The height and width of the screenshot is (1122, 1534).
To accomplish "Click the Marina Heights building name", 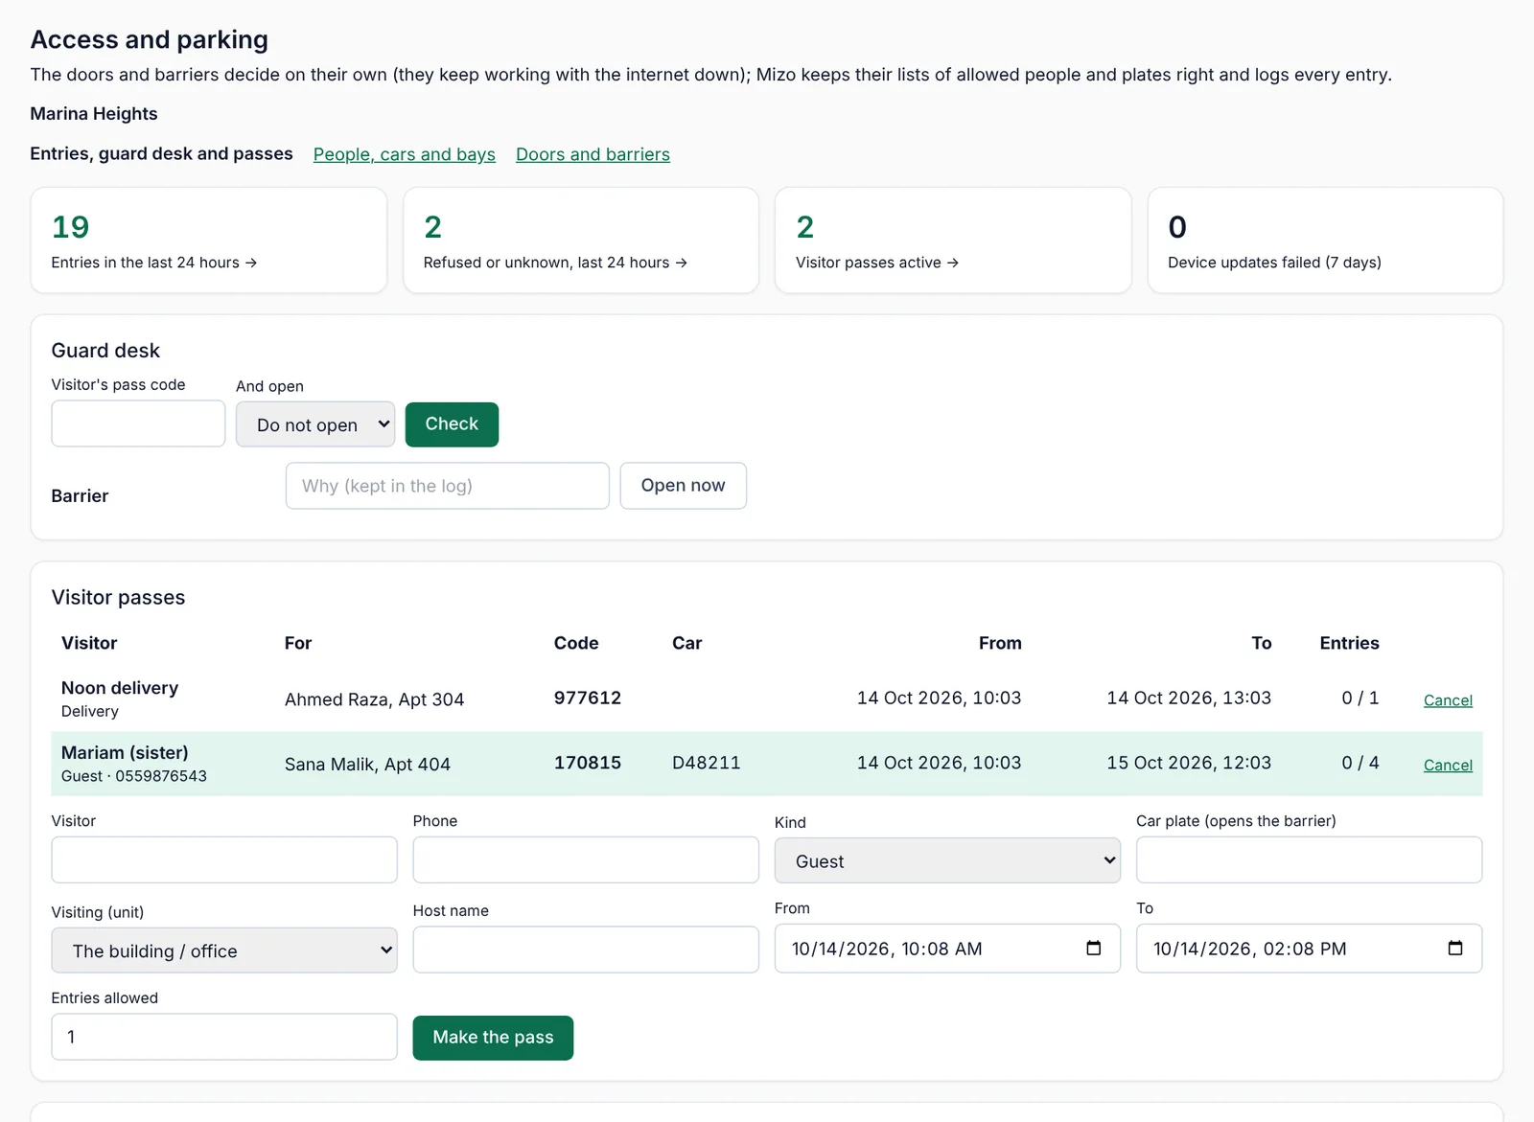I will (94, 114).
